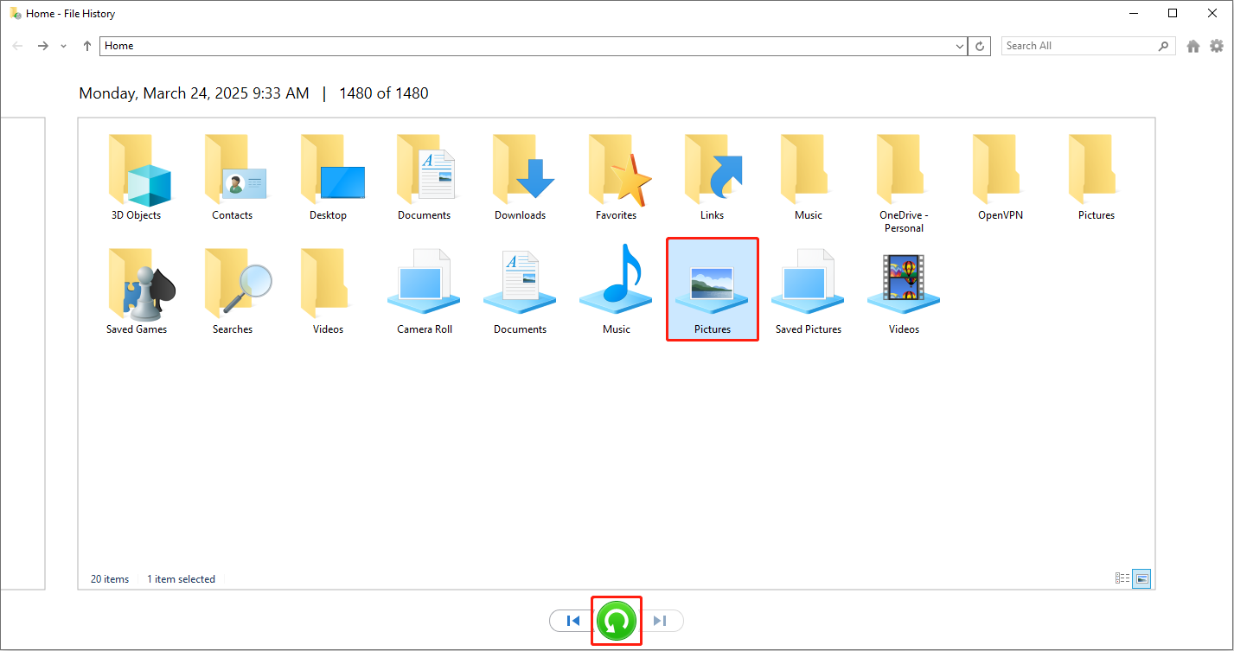This screenshot has width=1234, height=651.
Task: Refresh the current File History view
Action: (978, 45)
